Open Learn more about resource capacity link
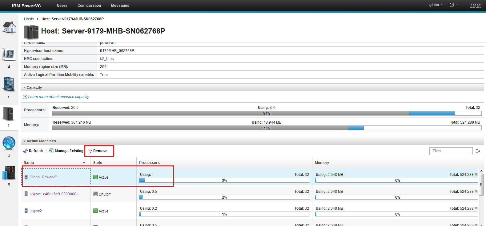This screenshot has height=226, width=486. point(58,97)
